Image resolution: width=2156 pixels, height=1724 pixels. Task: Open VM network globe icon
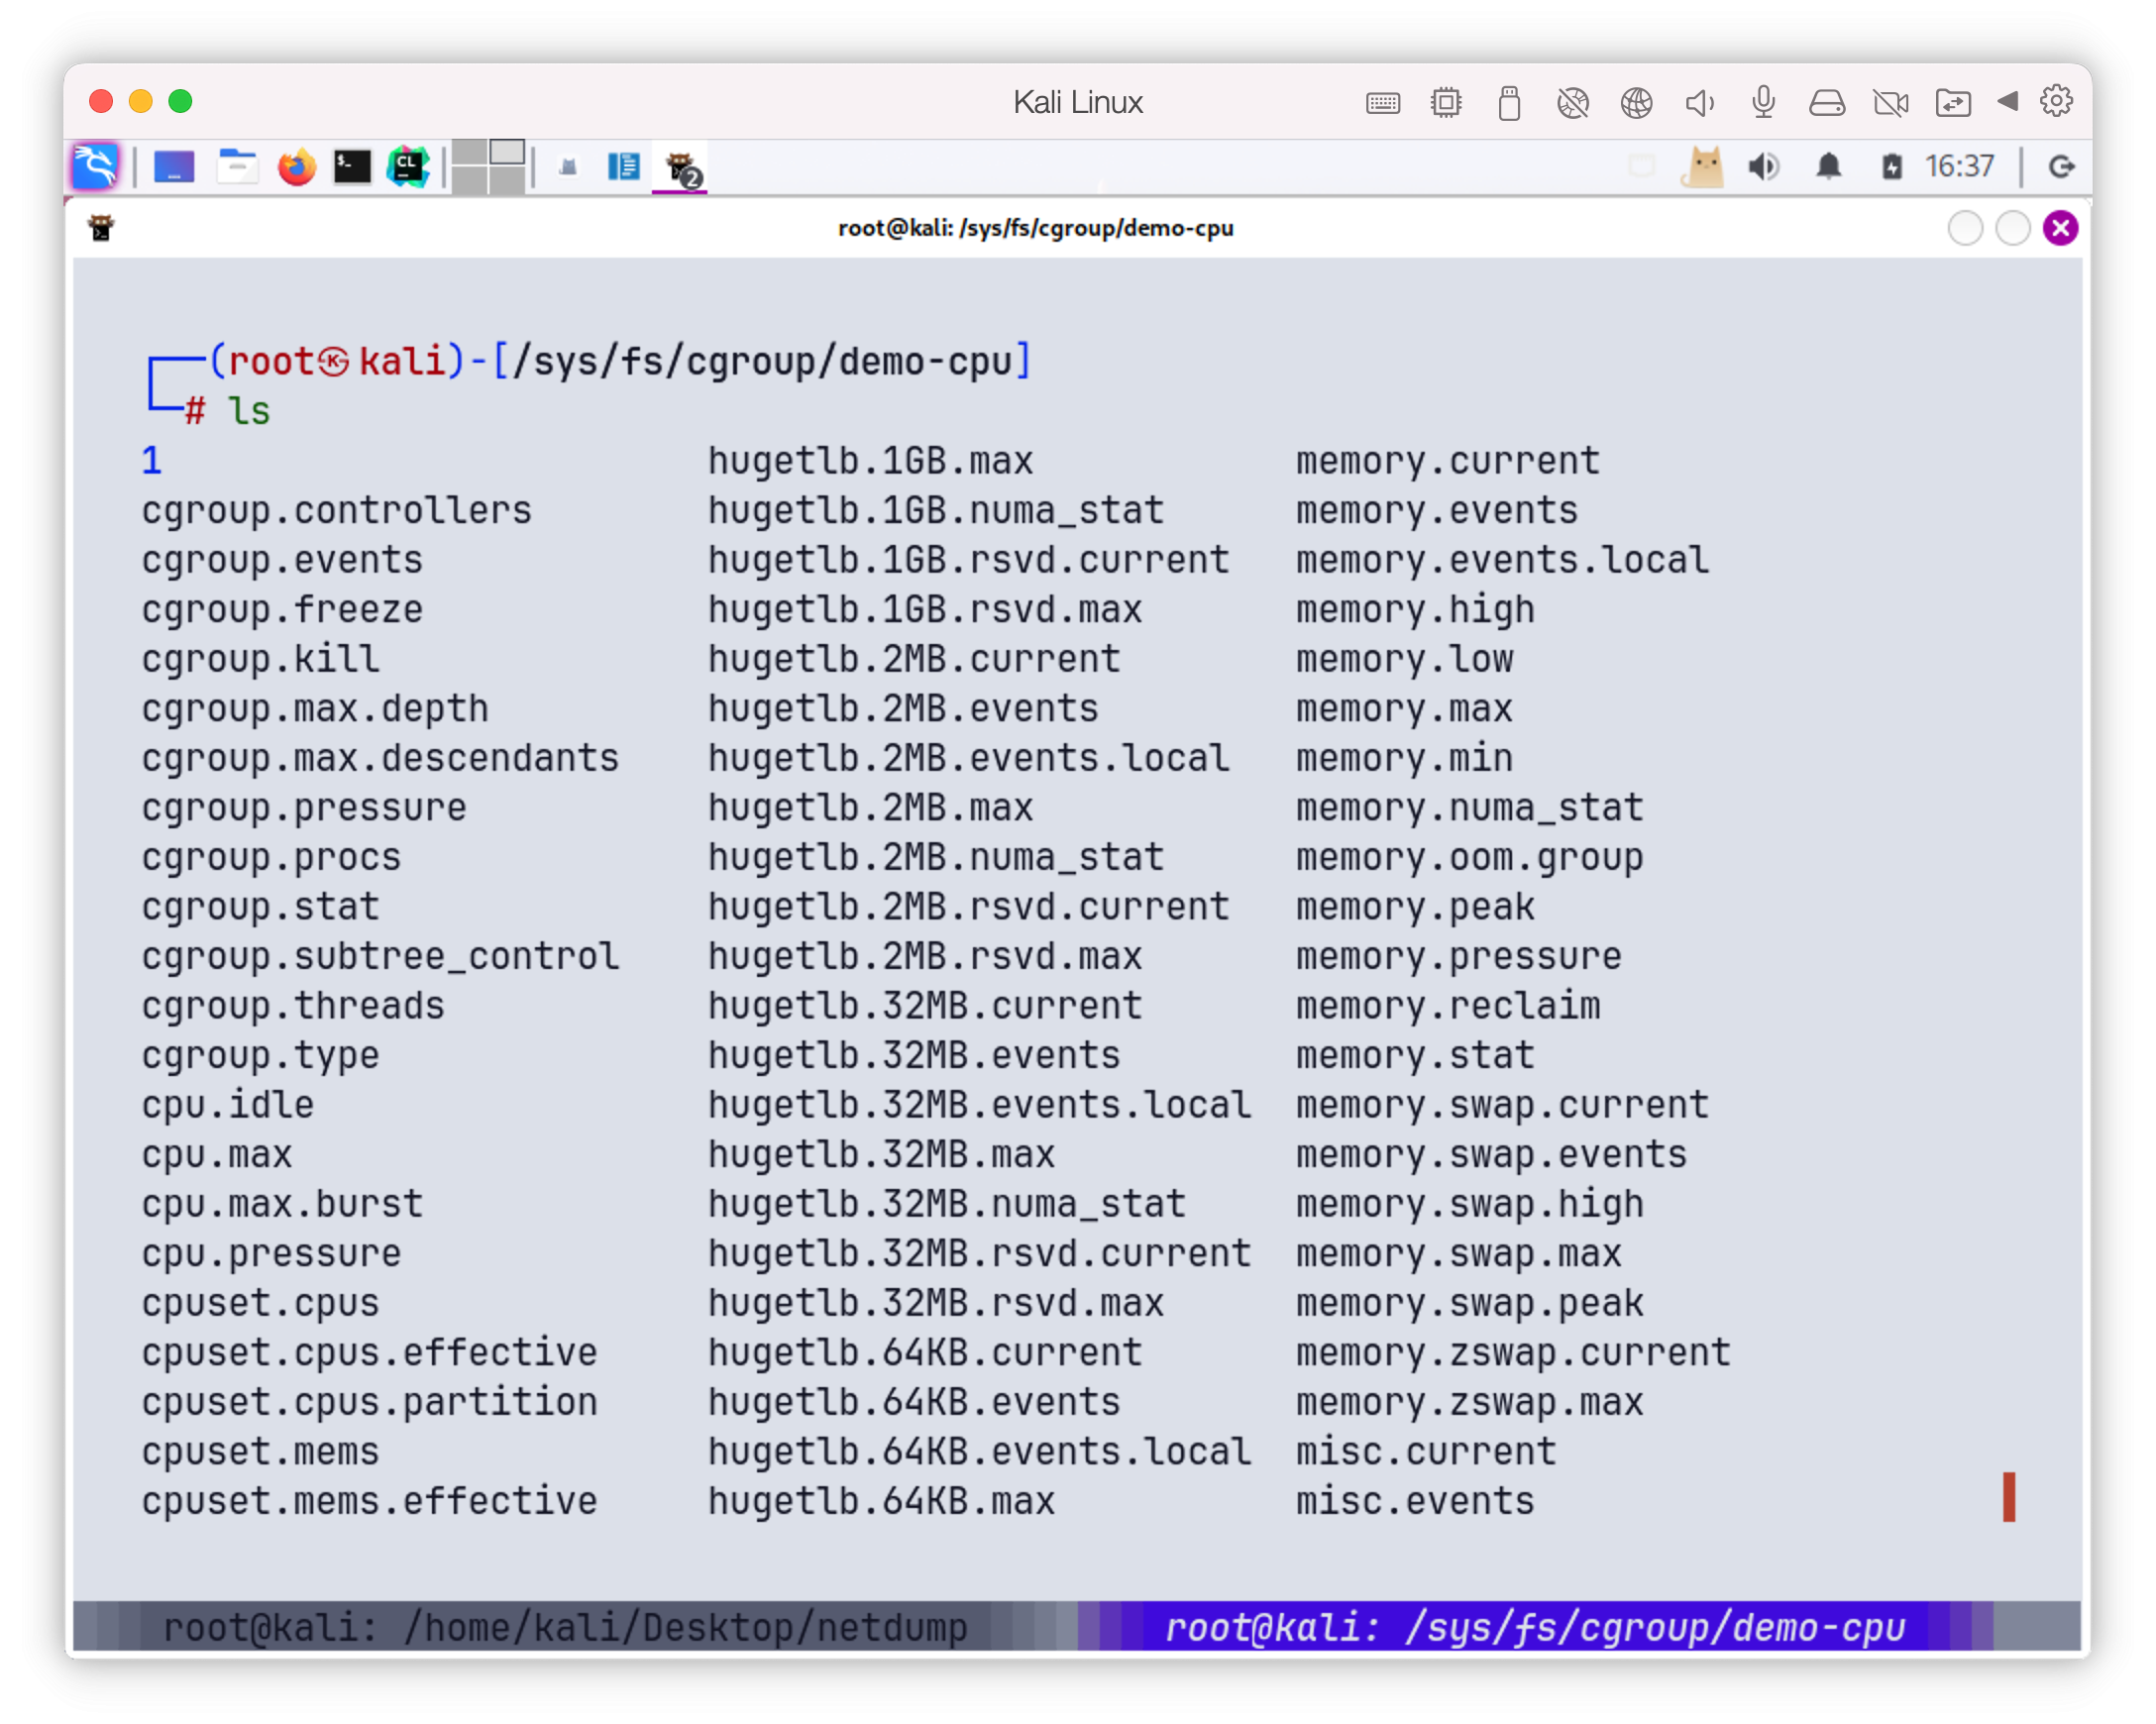1637,102
